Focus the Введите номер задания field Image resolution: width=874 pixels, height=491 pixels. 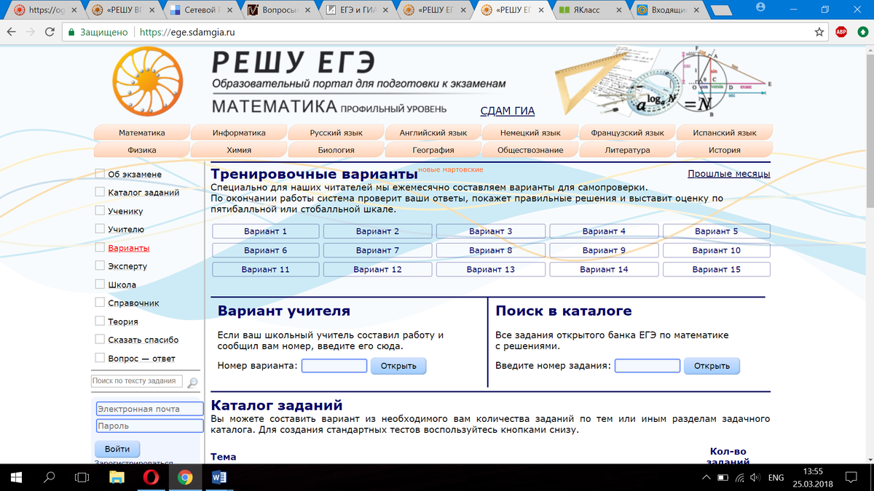point(647,365)
